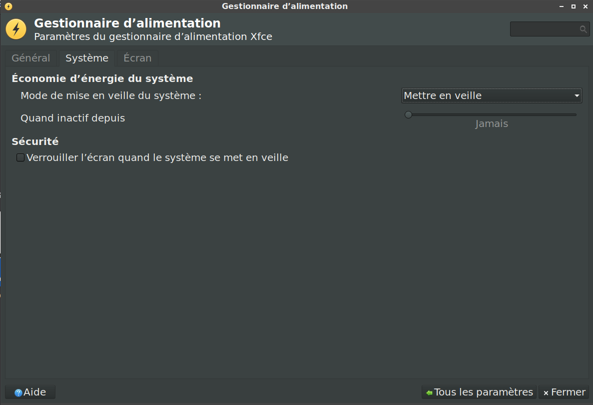Screen dimensions: 593x405
Task: Click the inactivity slider handle
Action: coord(408,114)
